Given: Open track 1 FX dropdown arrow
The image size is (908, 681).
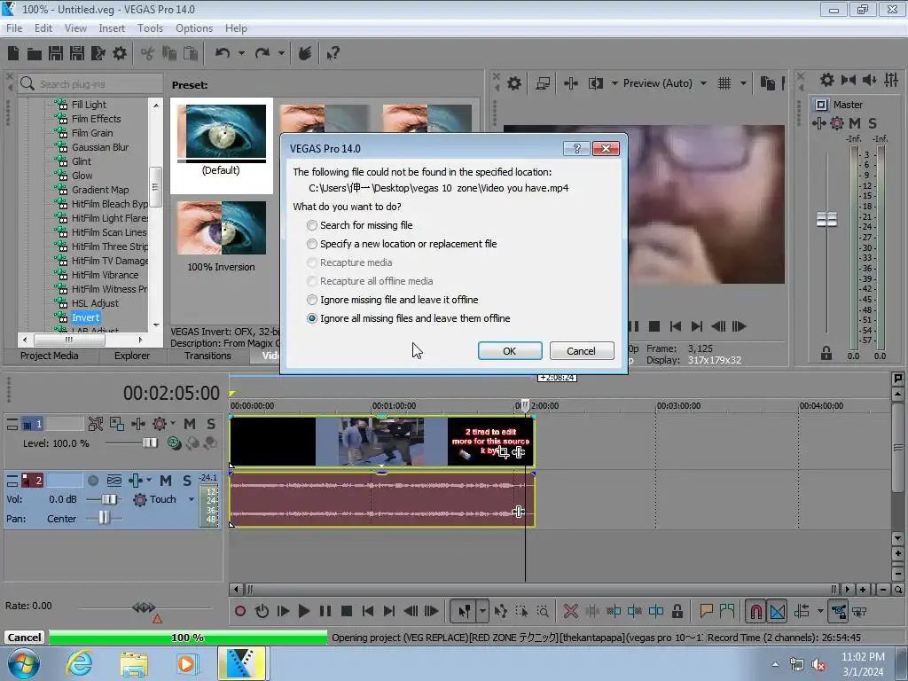Looking at the screenshot, I should pos(173,423).
